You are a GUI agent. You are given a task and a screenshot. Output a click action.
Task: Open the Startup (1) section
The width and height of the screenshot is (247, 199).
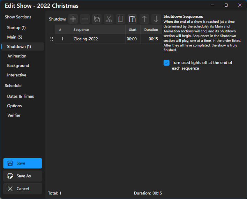(x=16, y=28)
